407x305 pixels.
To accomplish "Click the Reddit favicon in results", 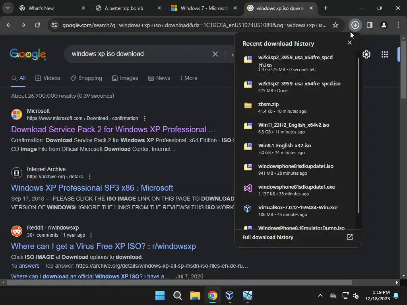I will click(17, 231).
